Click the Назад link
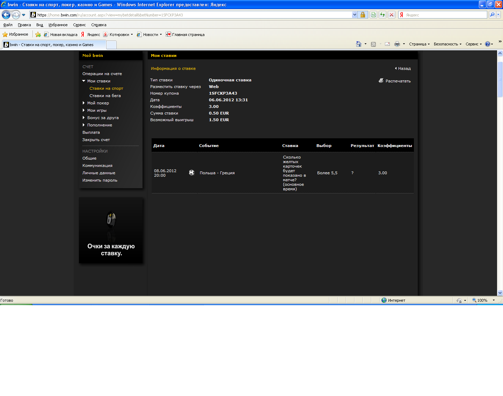 (404, 68)
